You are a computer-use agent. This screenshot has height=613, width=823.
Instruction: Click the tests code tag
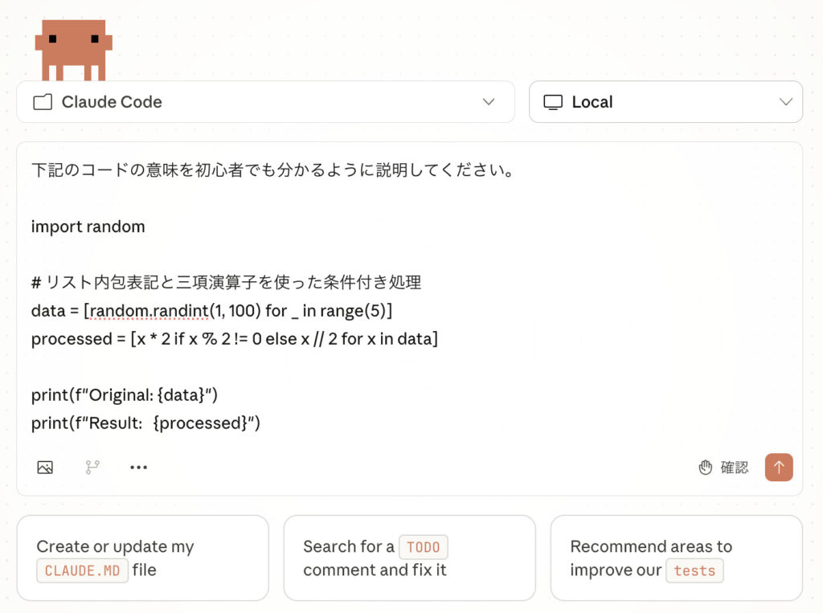tap(694, 570)
